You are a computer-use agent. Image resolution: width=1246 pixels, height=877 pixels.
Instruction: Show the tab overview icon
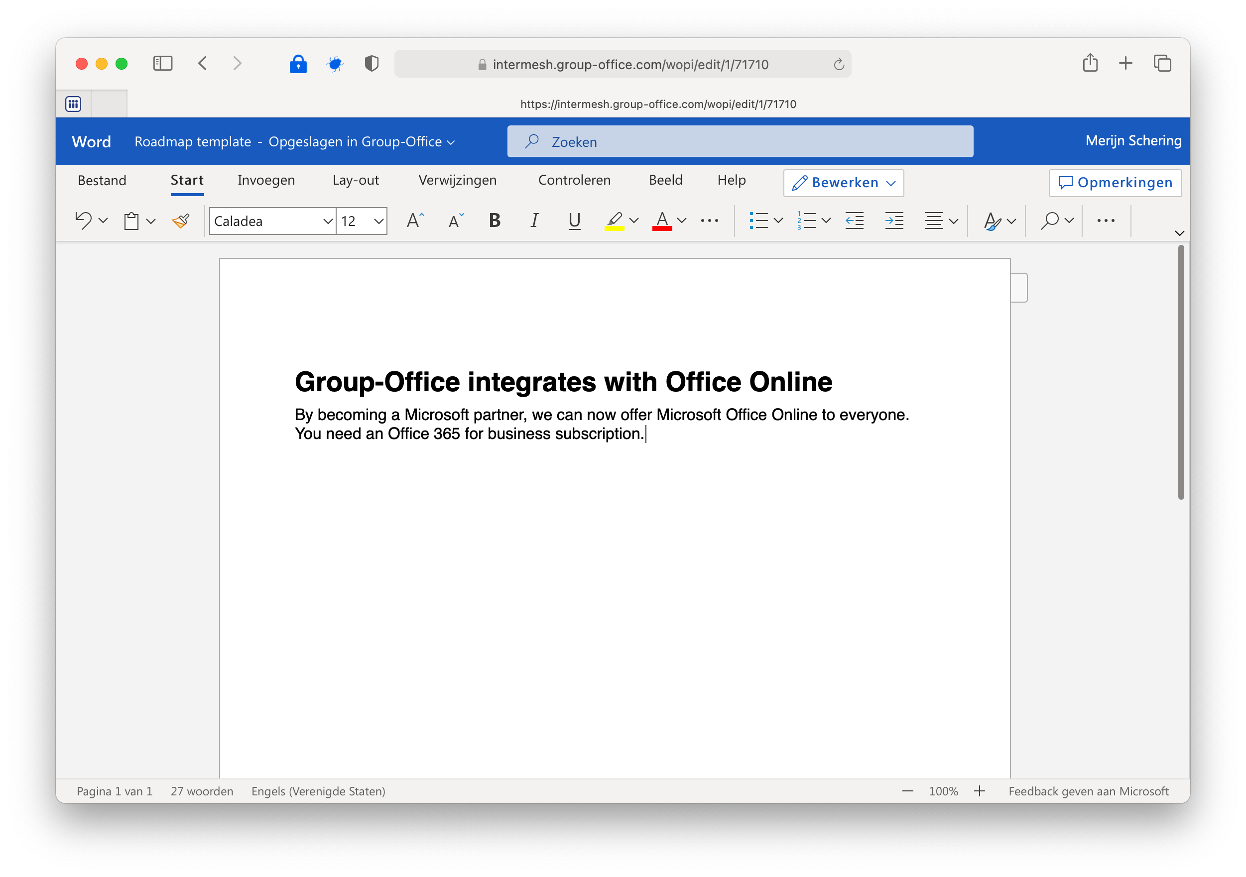coord(1162,63)
